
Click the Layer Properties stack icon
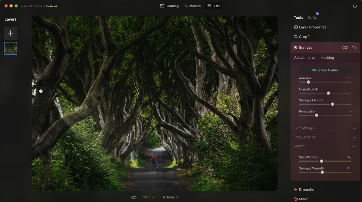(x=296, y=27)
